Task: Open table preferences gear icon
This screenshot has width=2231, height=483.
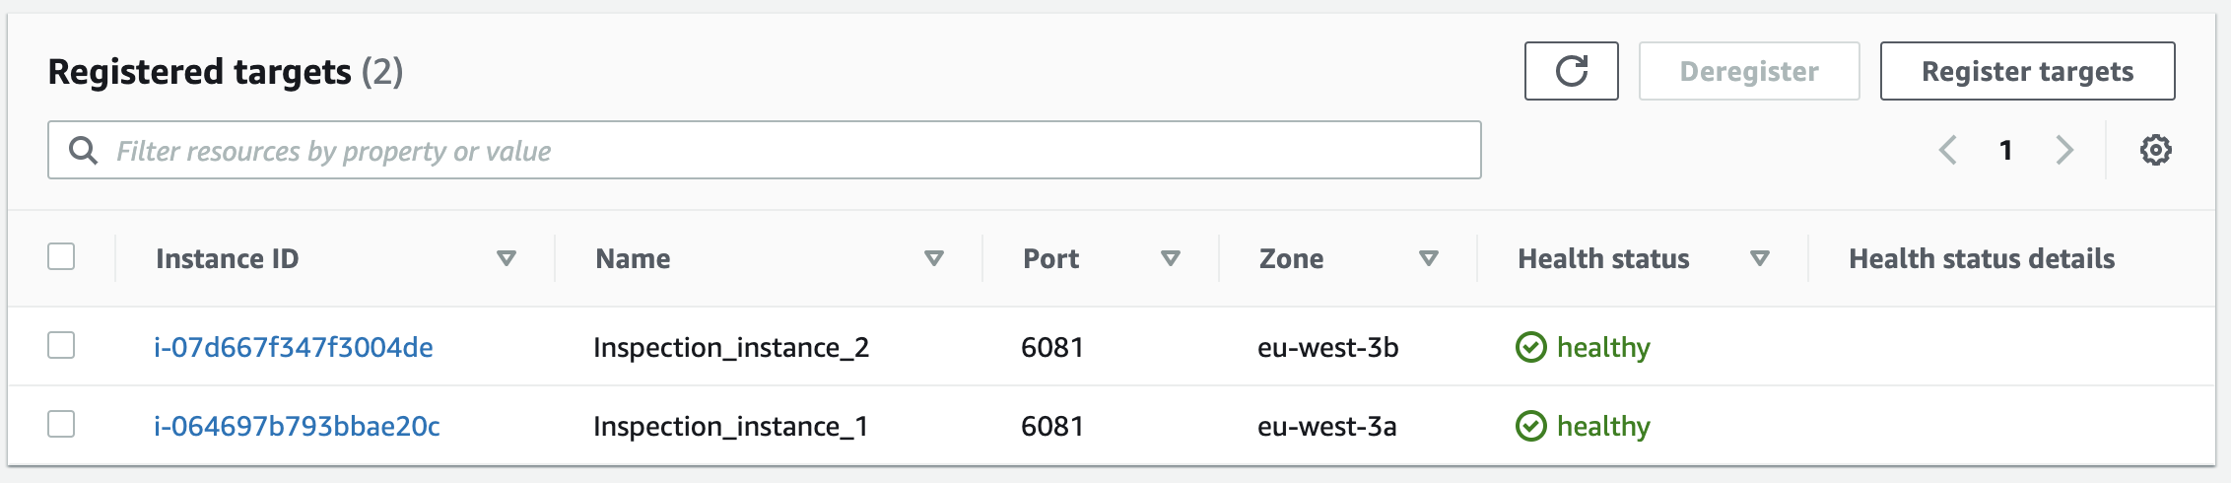Action: [x=2155, y=150]
